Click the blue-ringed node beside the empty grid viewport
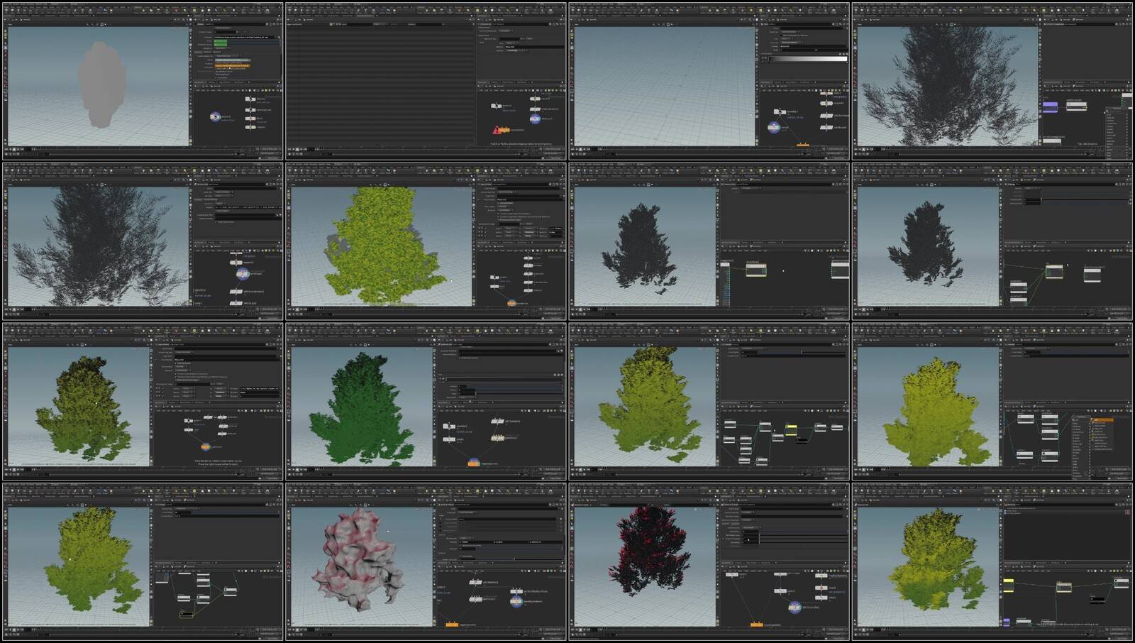Image resolution: width=1135 pixels, height=643 pixels. [x=774, y=128]
